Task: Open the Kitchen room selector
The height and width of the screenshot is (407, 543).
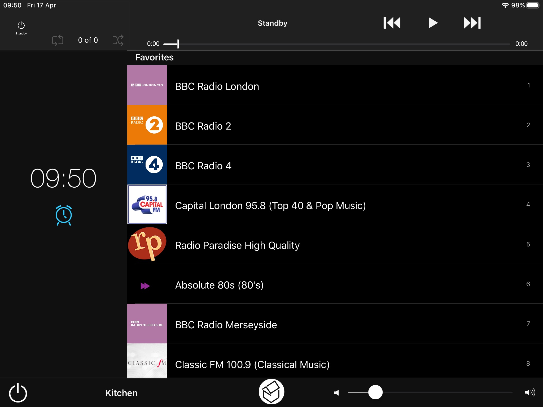Action: tap(121, 393)
